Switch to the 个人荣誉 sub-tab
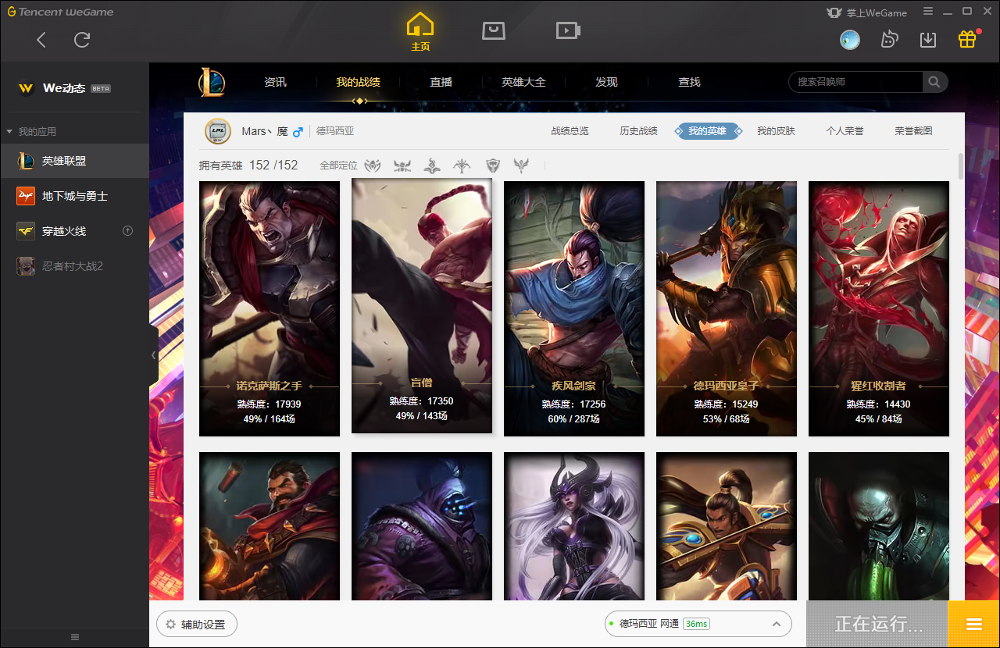 pyautogui.click(x=845, y=131)
